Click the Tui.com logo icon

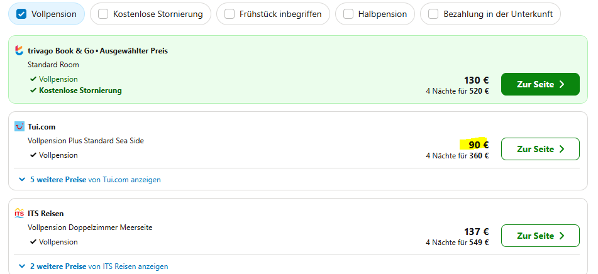19,126
